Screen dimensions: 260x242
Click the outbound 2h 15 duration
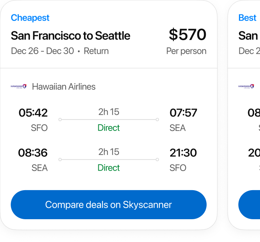tap(109, 112)
